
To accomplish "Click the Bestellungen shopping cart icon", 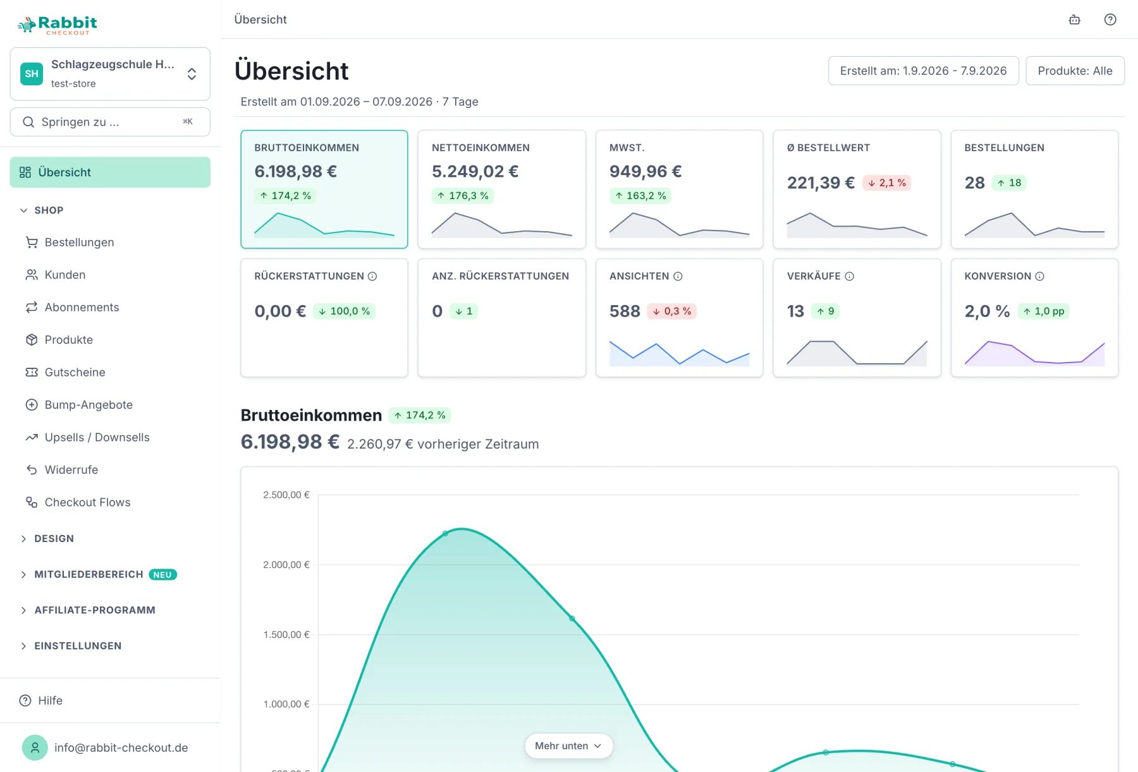I will pos(32,243).
